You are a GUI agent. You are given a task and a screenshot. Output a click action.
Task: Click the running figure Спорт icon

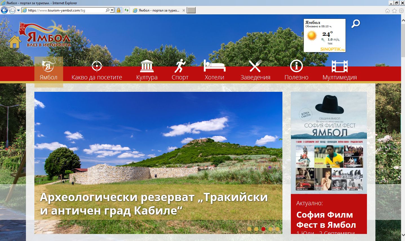180,66
